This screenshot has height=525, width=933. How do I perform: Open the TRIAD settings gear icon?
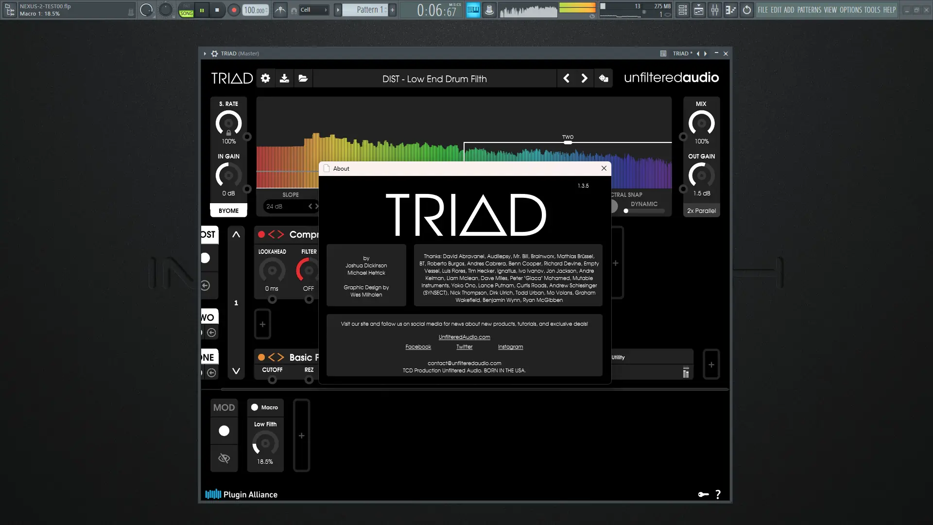pos(265,78)
